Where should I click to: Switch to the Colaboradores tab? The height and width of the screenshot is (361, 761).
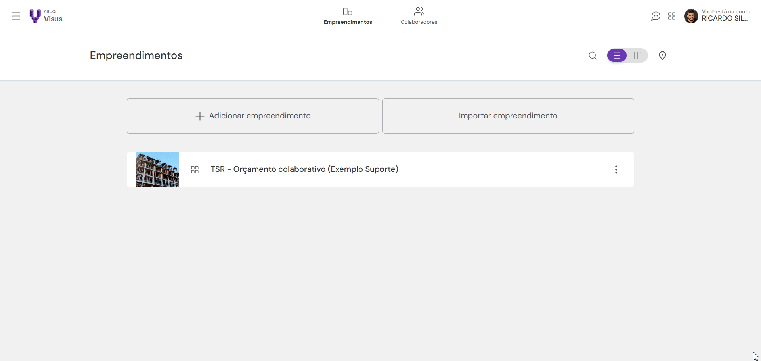[x=419, y=16]
